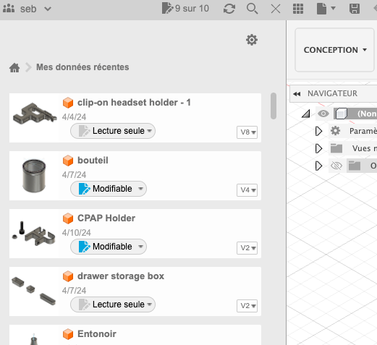This screenshot has width=377, height=345.
Task: Open bouteil thumbnail
Action: pyautogui.click(x=34, y=175)
